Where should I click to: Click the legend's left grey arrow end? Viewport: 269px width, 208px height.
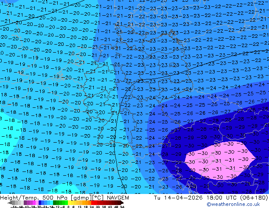pos(10,202)
